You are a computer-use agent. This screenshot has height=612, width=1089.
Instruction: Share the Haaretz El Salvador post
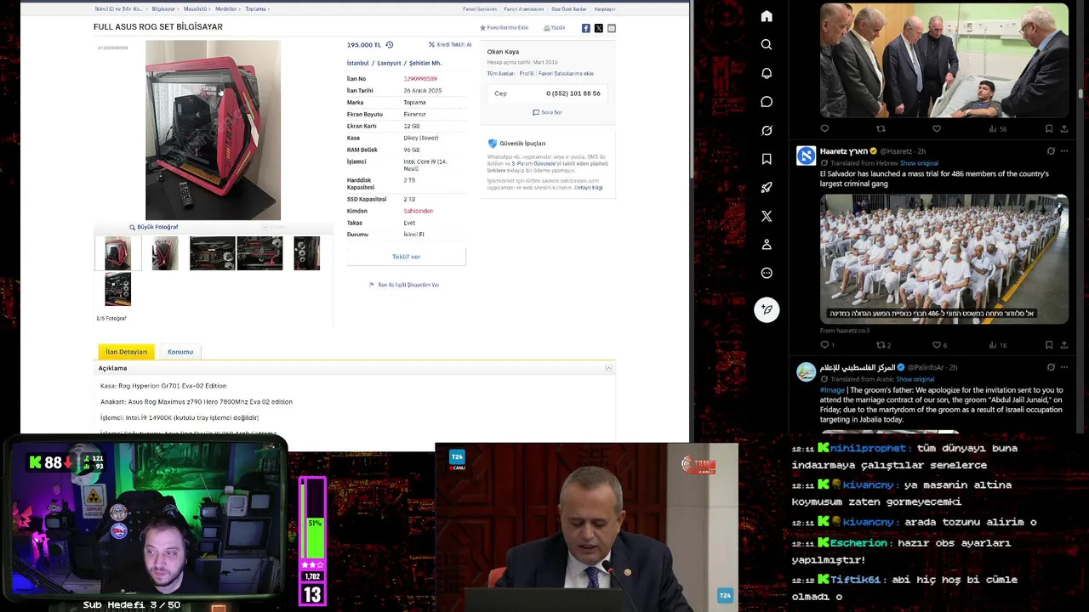1064,345
